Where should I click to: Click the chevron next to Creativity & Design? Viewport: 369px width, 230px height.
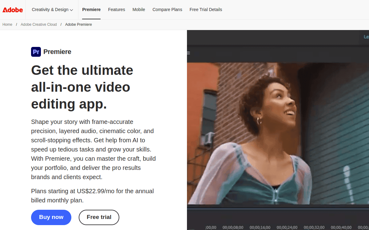72,10
